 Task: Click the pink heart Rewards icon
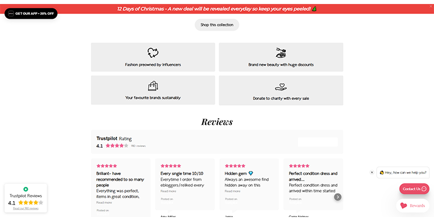(x=404, y=206)
